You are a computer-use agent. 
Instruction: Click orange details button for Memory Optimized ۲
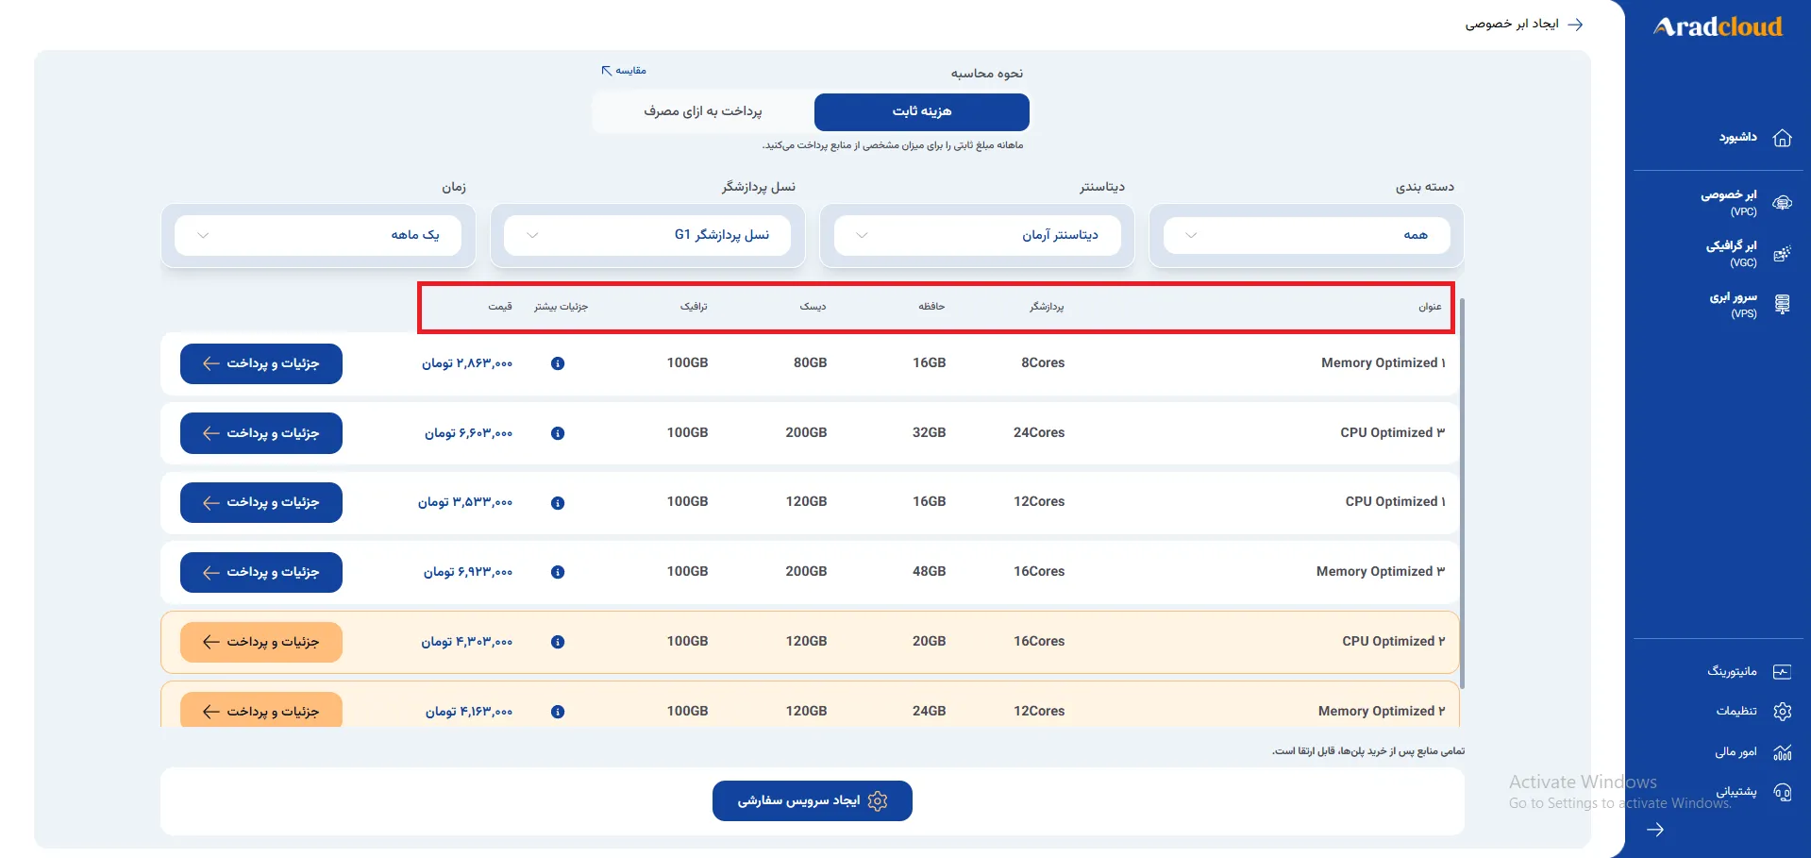(261, 710)
